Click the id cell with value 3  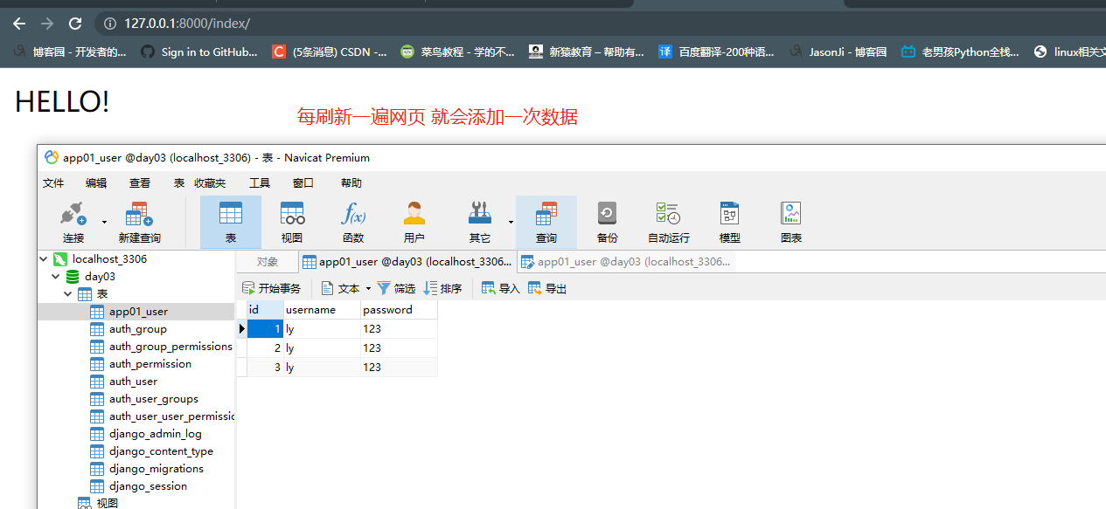265,368
